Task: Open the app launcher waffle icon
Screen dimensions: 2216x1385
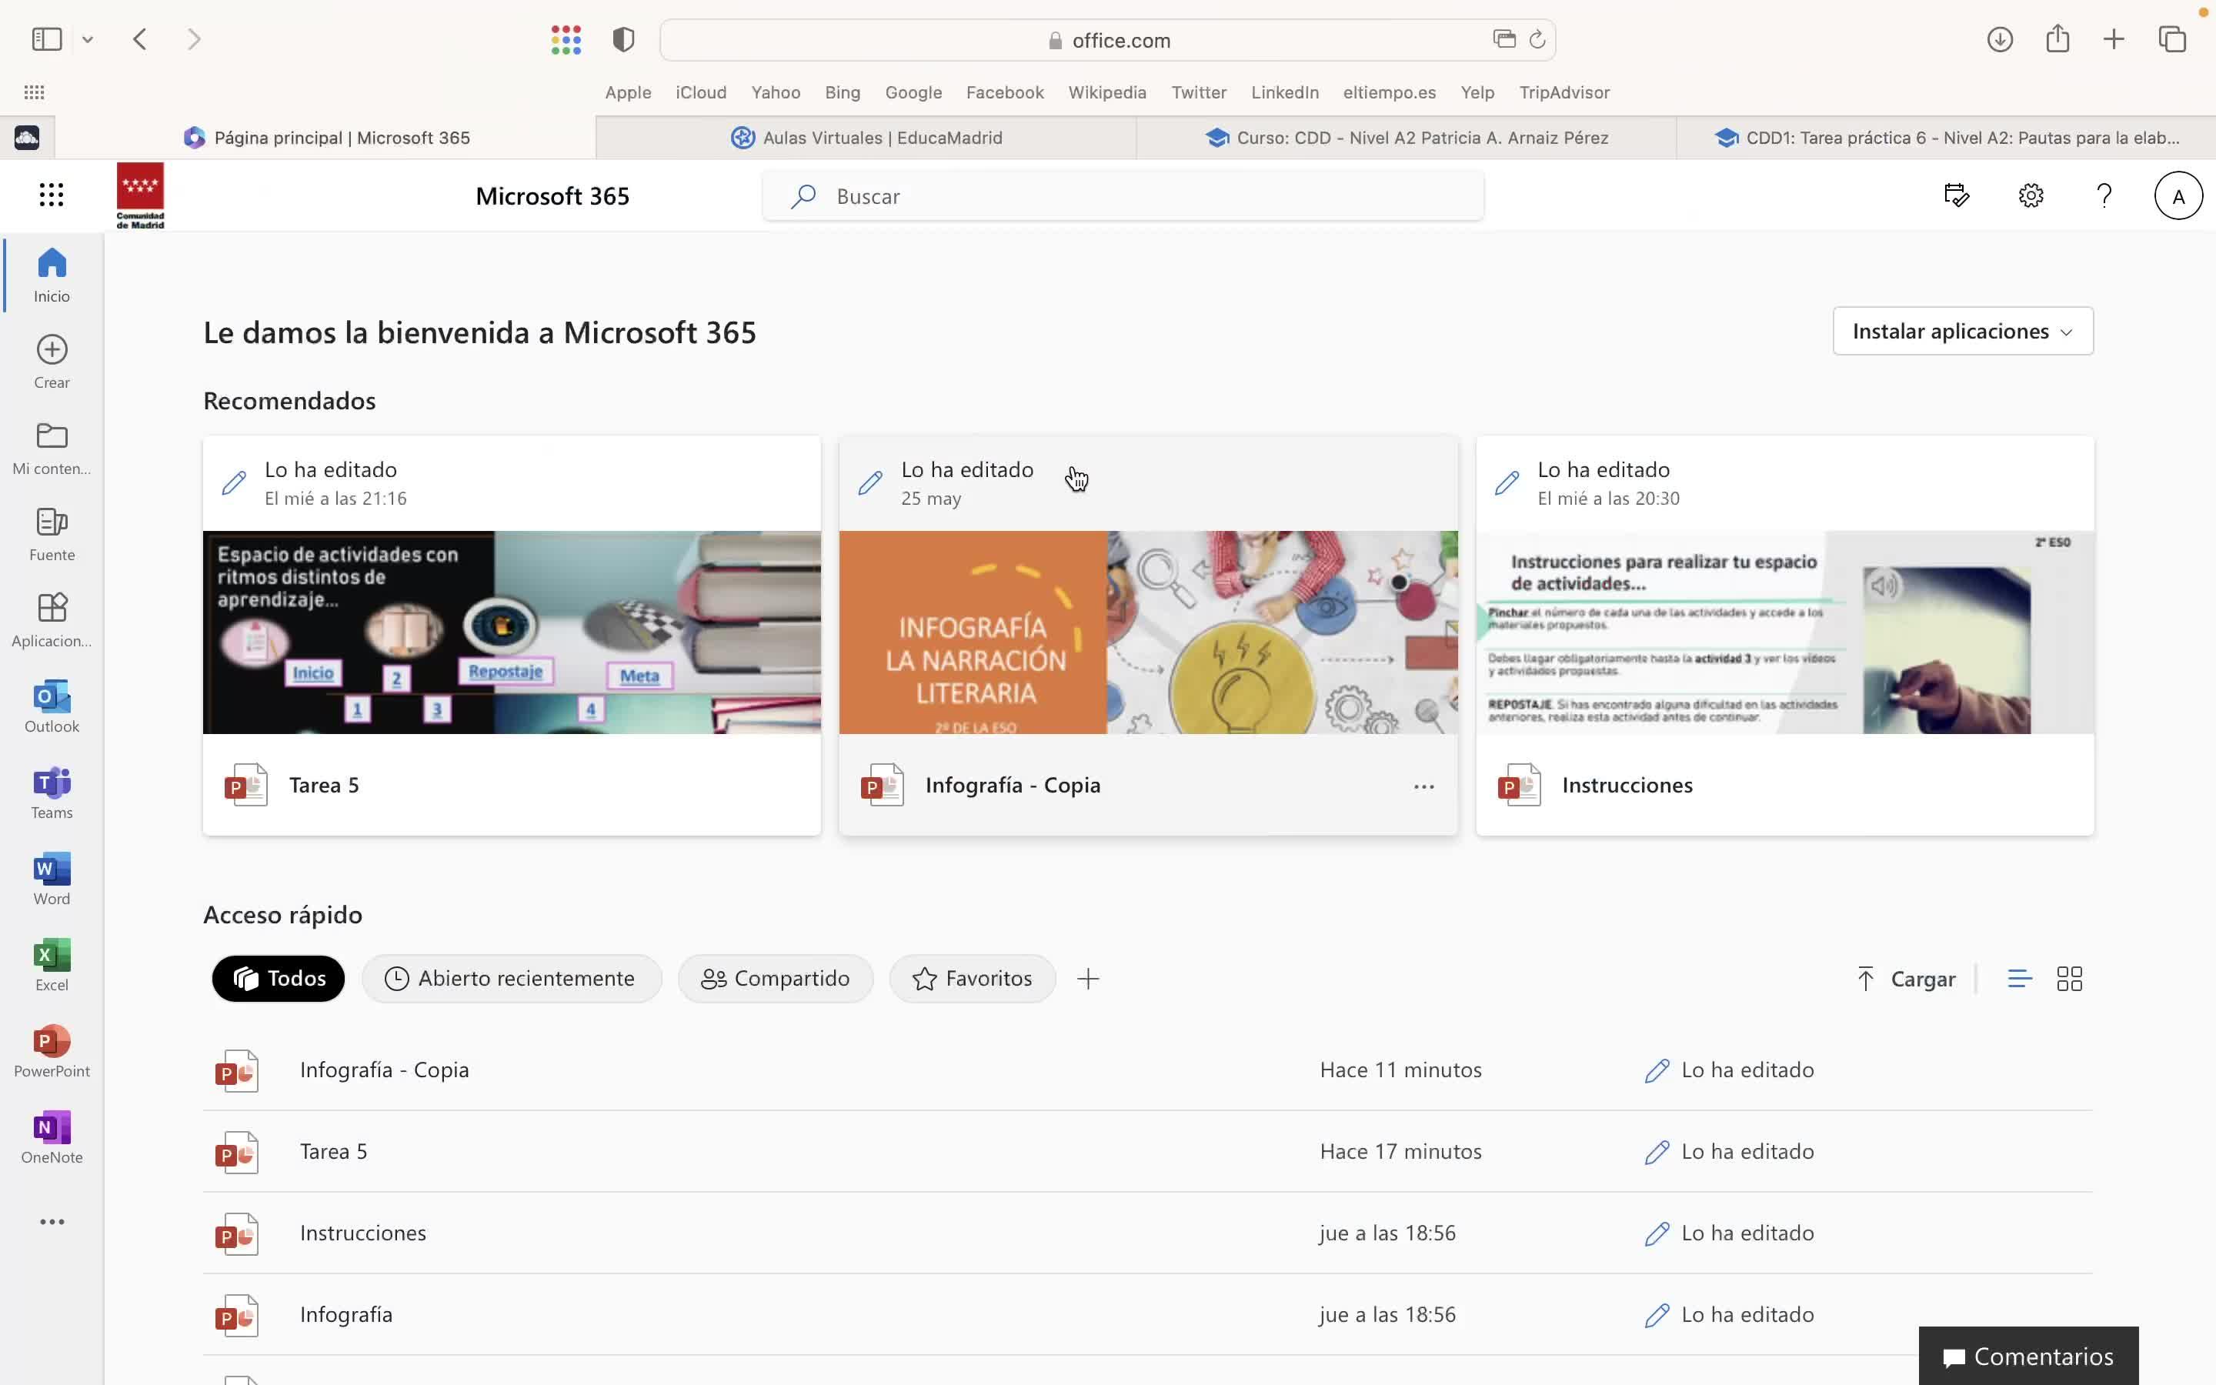Action: pos(52,195)
